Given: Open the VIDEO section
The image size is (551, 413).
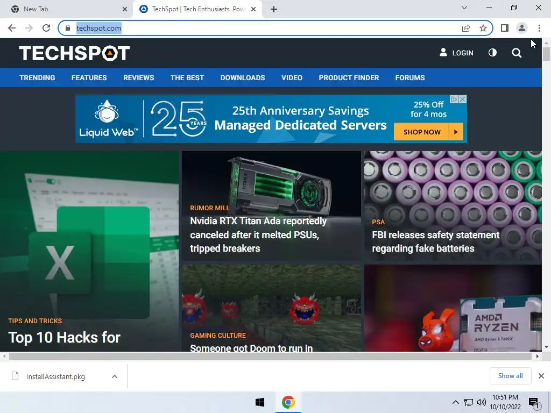Looking at the screenshot, I should point(292,77).
